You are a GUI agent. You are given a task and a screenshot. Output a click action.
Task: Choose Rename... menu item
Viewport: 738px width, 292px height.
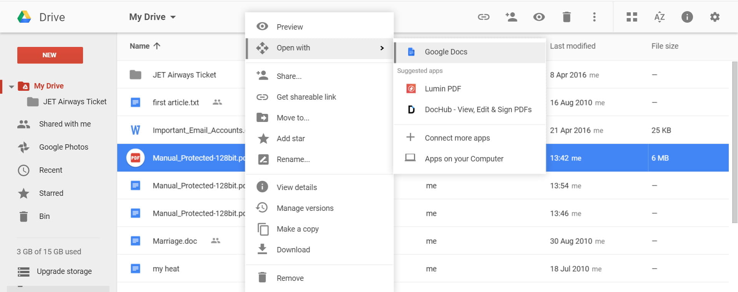pyautogui.click(x=319, y=159)
